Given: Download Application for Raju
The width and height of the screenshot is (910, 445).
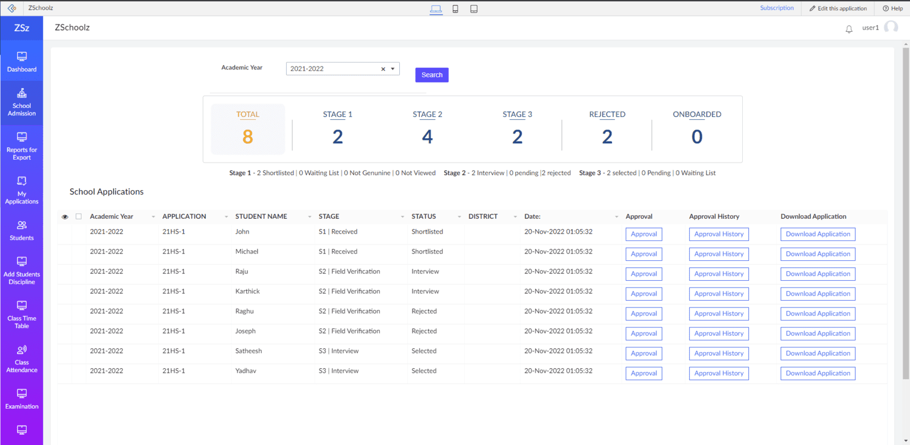Looking at the screenshot, I should (818, 274).
